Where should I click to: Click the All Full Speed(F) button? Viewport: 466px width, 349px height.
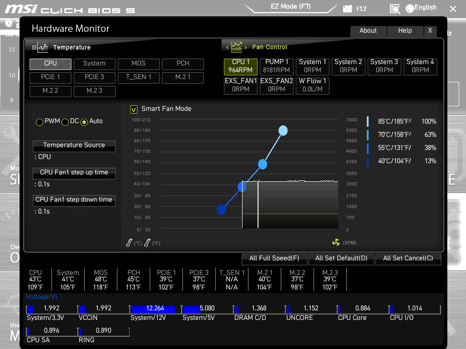274,259
